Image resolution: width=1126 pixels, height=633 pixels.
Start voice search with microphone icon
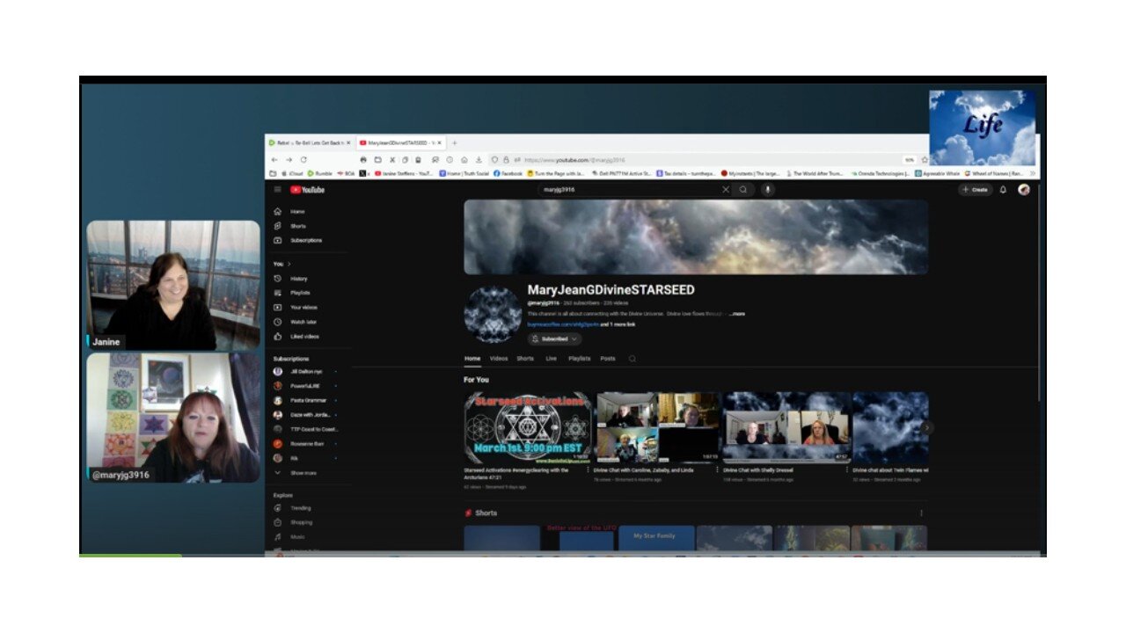[768, 190]
